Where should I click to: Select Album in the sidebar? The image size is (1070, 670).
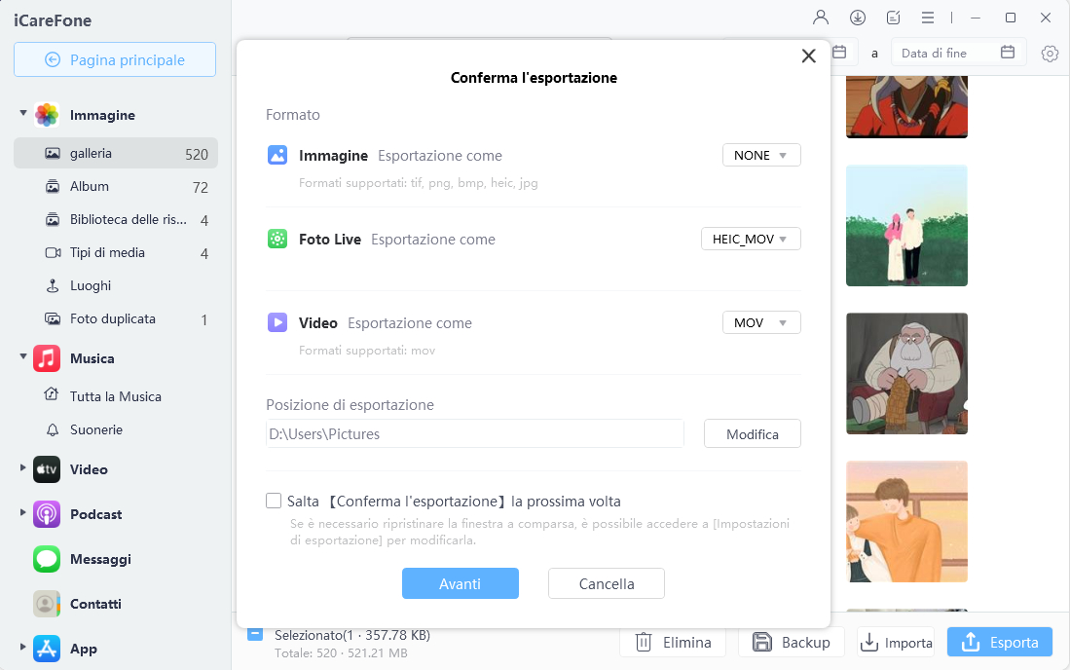click(x=90, y=186)
